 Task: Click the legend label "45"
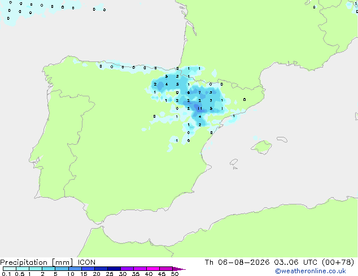(x=161, y=274)
